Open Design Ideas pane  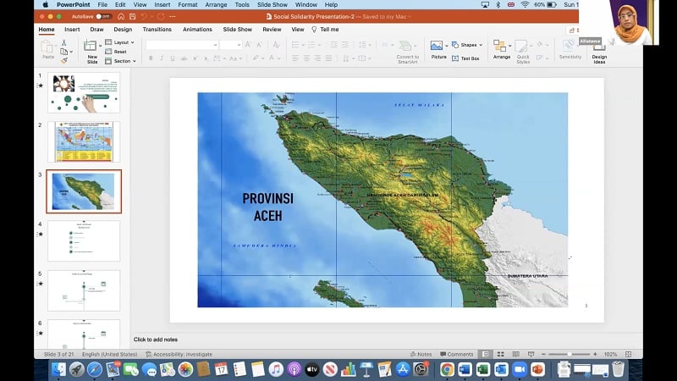599,49
